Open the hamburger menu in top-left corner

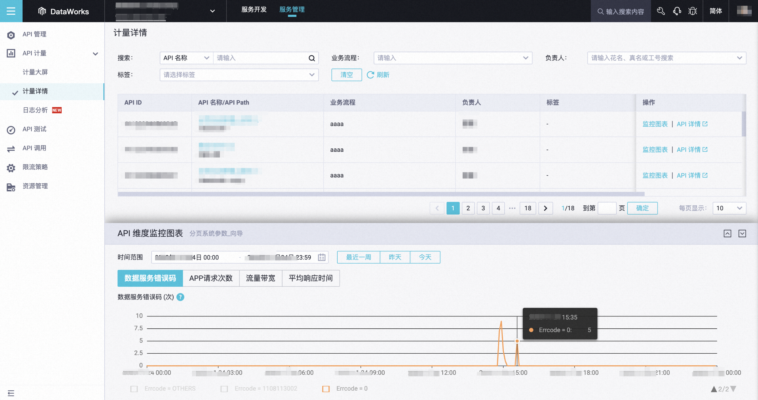(x=11, y=11)
